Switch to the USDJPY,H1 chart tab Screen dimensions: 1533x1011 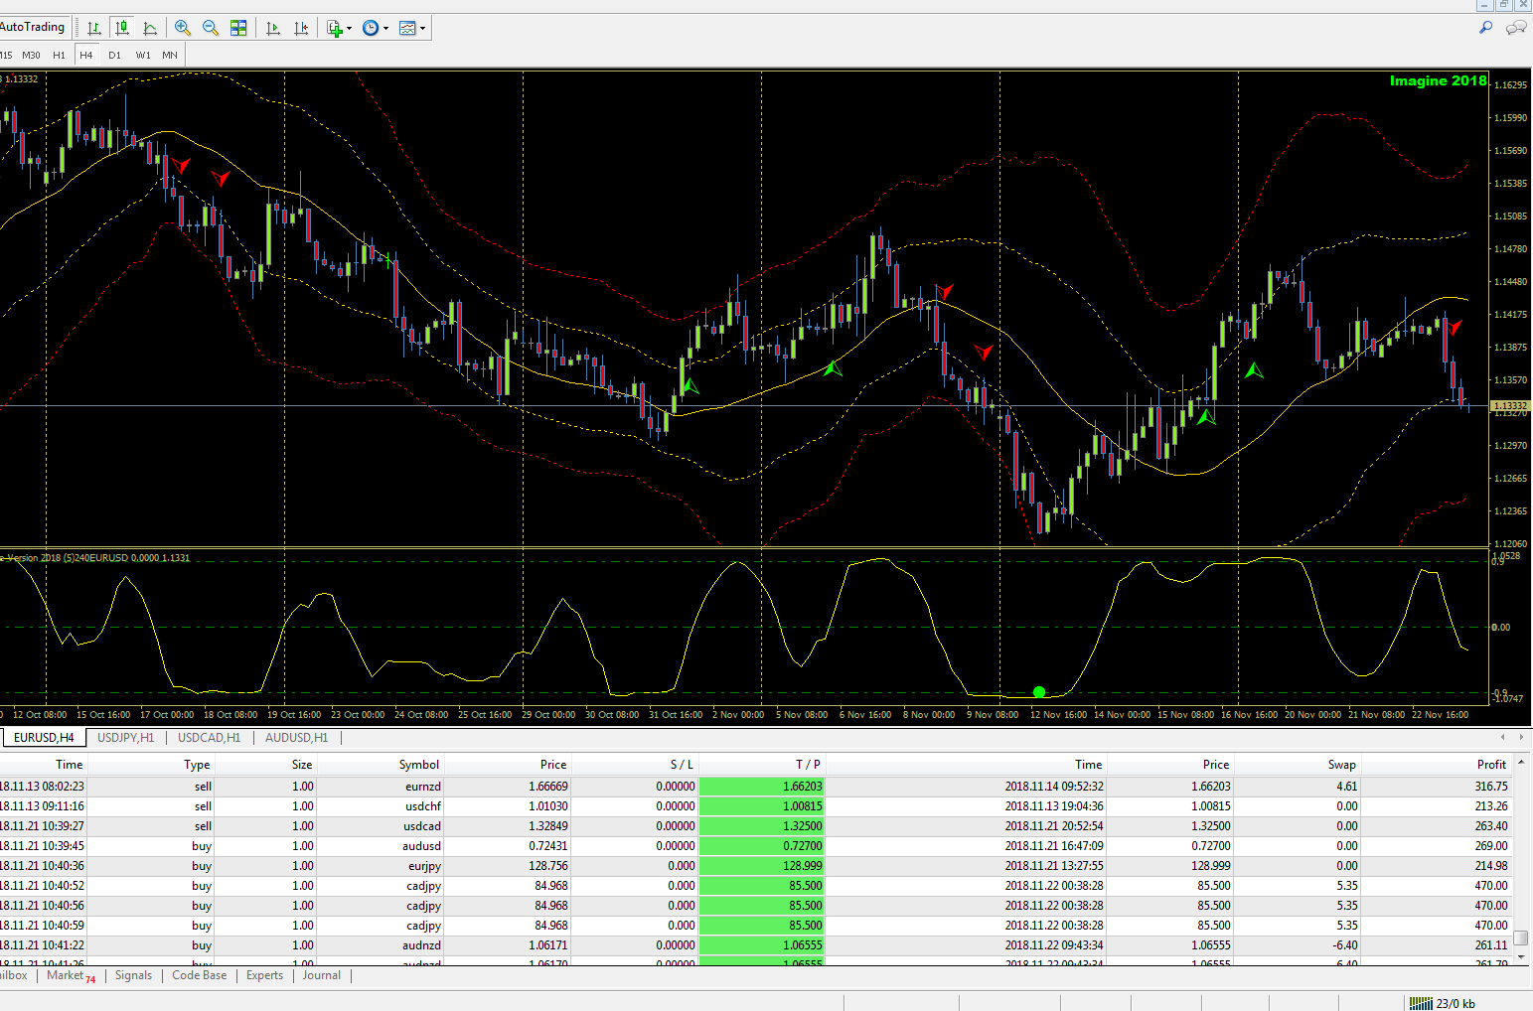pyautogui.click(x=125, y=738)
